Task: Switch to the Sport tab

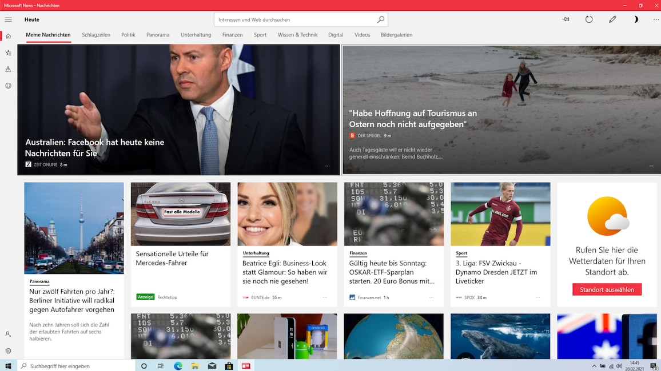Action: point(260,35)
